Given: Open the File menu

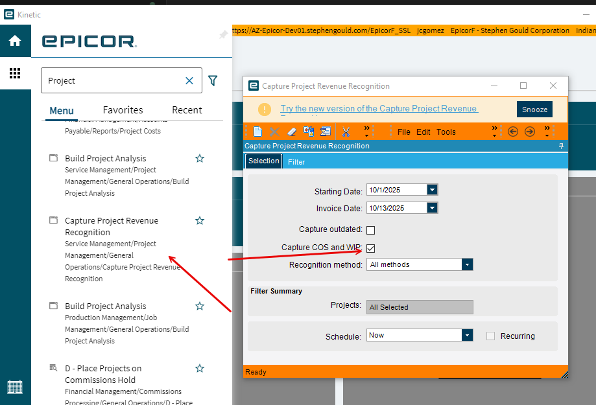Looking at the screenshot, I should click(403, 132).
